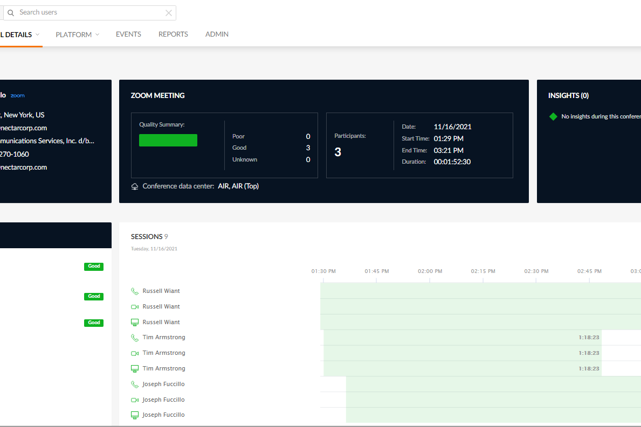641x427 pixels.
Task: Select Russell Wiant's screen share session icon
Action: [134, 323]
